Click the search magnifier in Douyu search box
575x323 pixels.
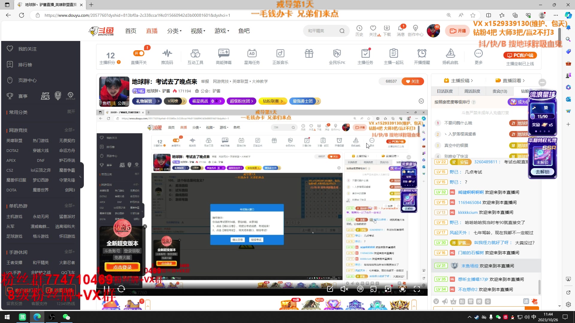[342, 31]
